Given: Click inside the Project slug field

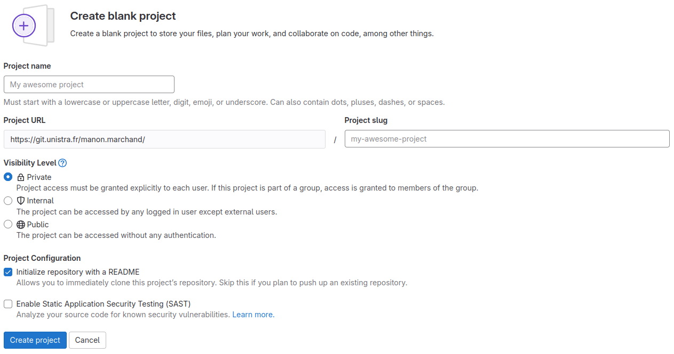Looking at the screenshot, I should (x=506, y=138).
